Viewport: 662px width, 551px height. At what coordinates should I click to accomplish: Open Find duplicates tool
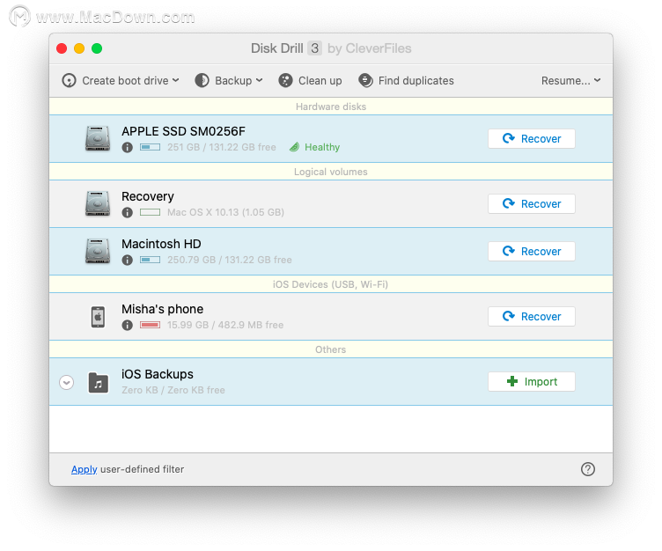[406, 80]
